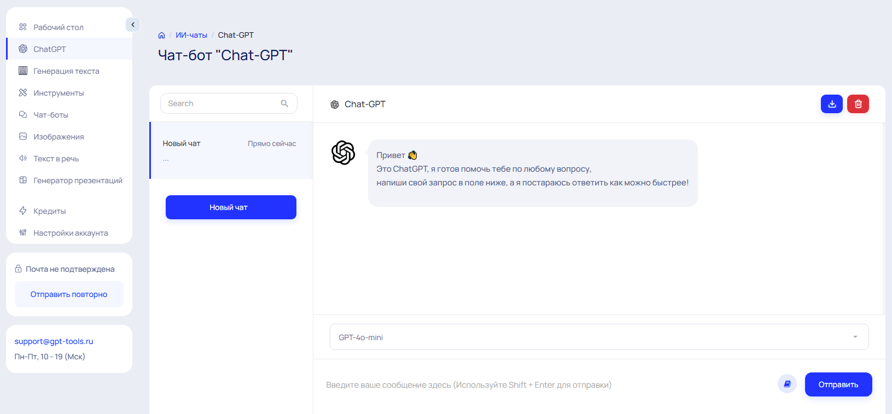The image size is (892, 414).
Task: Click the model dropdown arrow
Action: (855, 337)
